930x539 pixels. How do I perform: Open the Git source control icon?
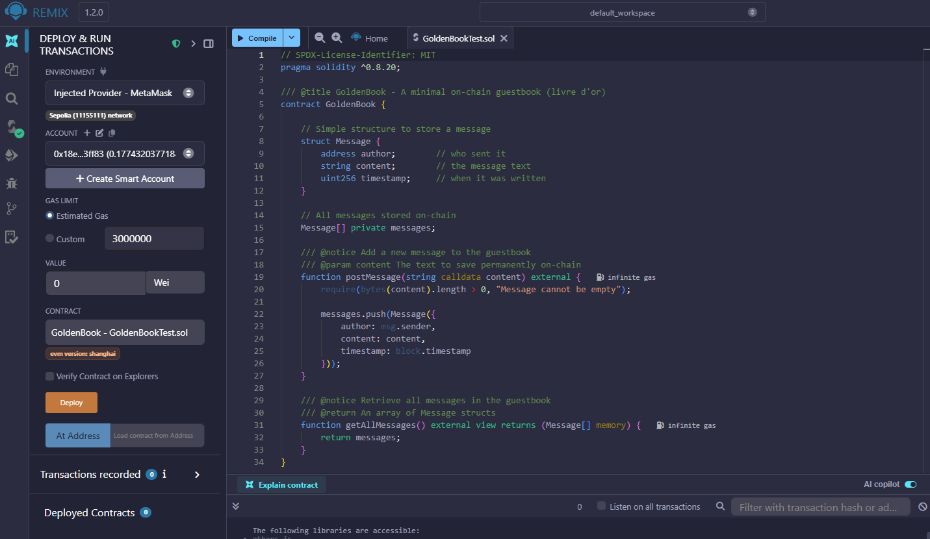point(12,208)
